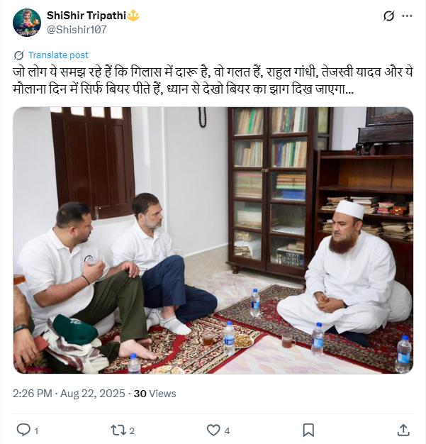
Task: Click the reply count 1
Action: (x=36, y=430)
